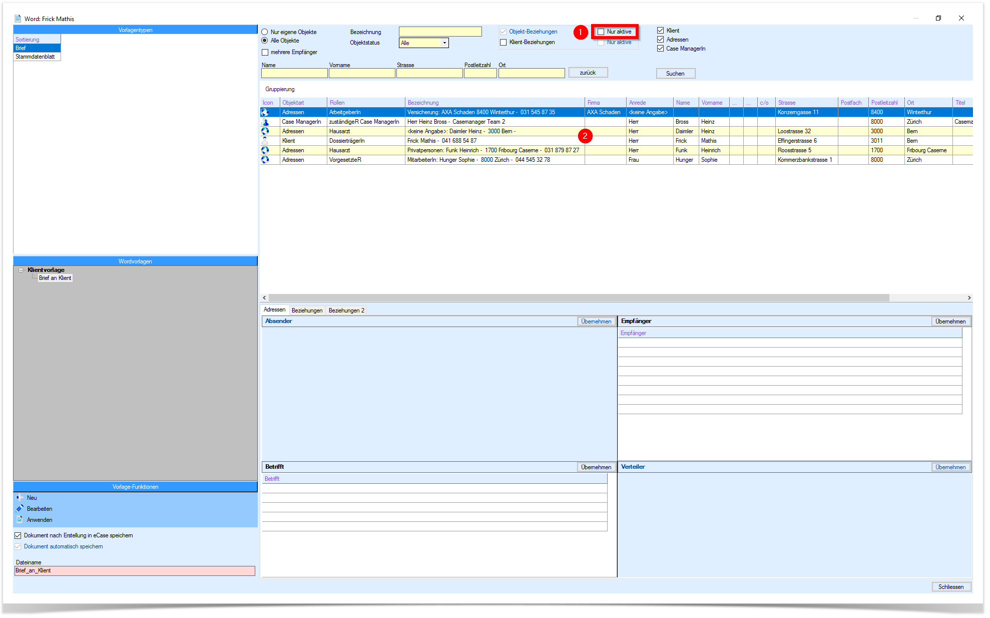990x618 pixels.
Task: Click the Word document icon in title bar
Action: pos(18,19)
